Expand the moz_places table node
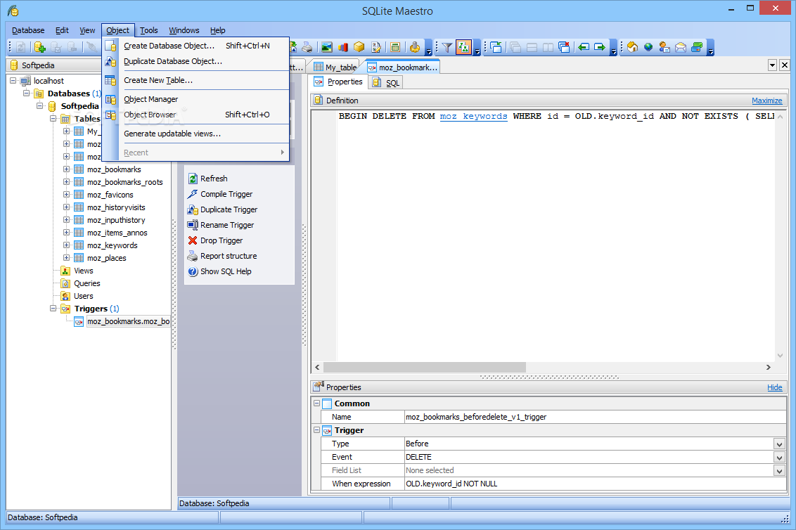 coord(67,258)
